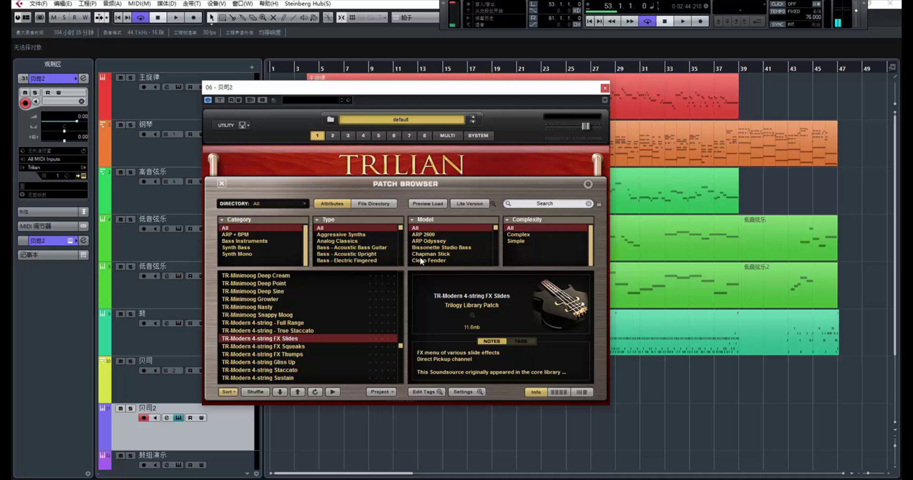This screenshot has width=913, height=480.
Task: Click the refresh button in patch browser
Action: [x=315, y=392]
